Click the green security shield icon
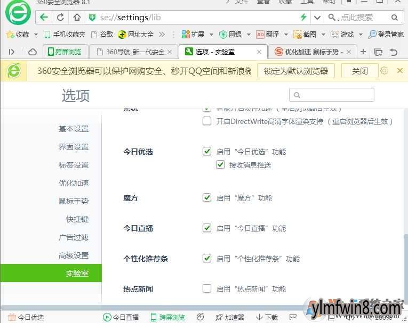The image size is (408, 323). coord(92,18)
